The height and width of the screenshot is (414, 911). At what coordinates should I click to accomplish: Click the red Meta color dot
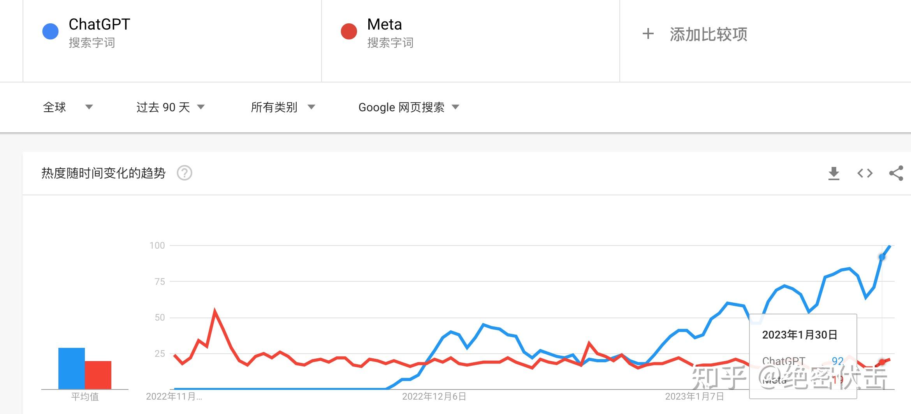[x=348, y=32]
